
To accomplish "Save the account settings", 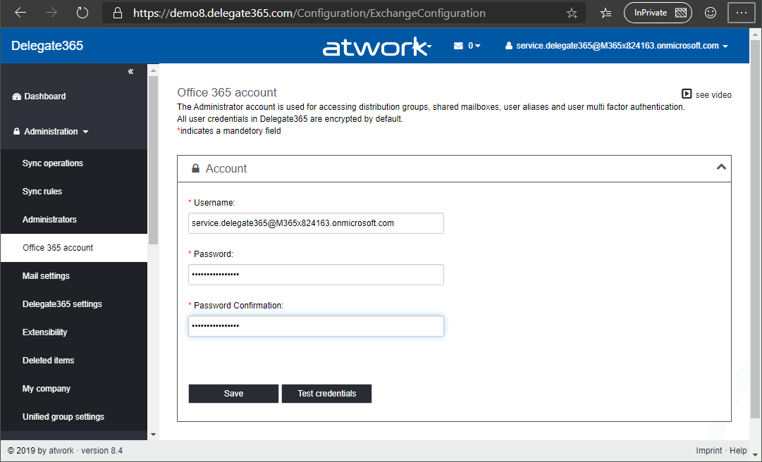I will [x=233, y=394].
